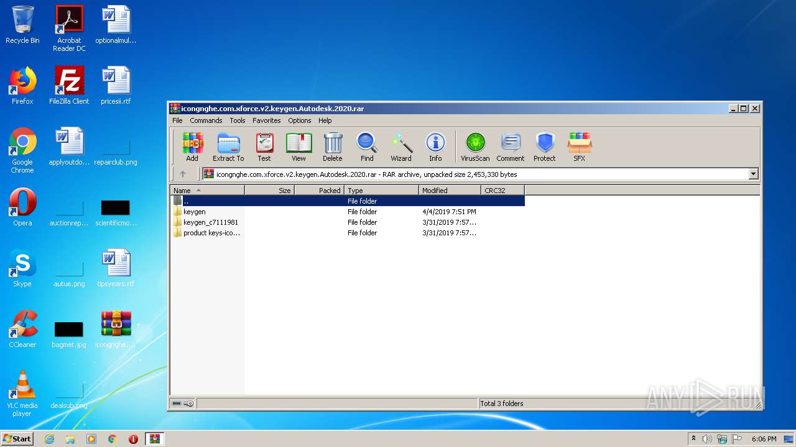
Task: Open Opera from the taskbar
Action: point(133,439)
